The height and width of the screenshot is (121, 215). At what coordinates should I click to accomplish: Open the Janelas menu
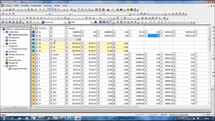57,6
